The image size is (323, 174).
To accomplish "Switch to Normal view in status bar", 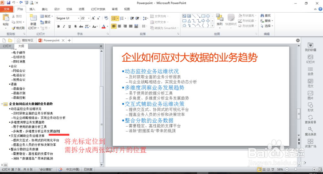I will click(260, 169).
